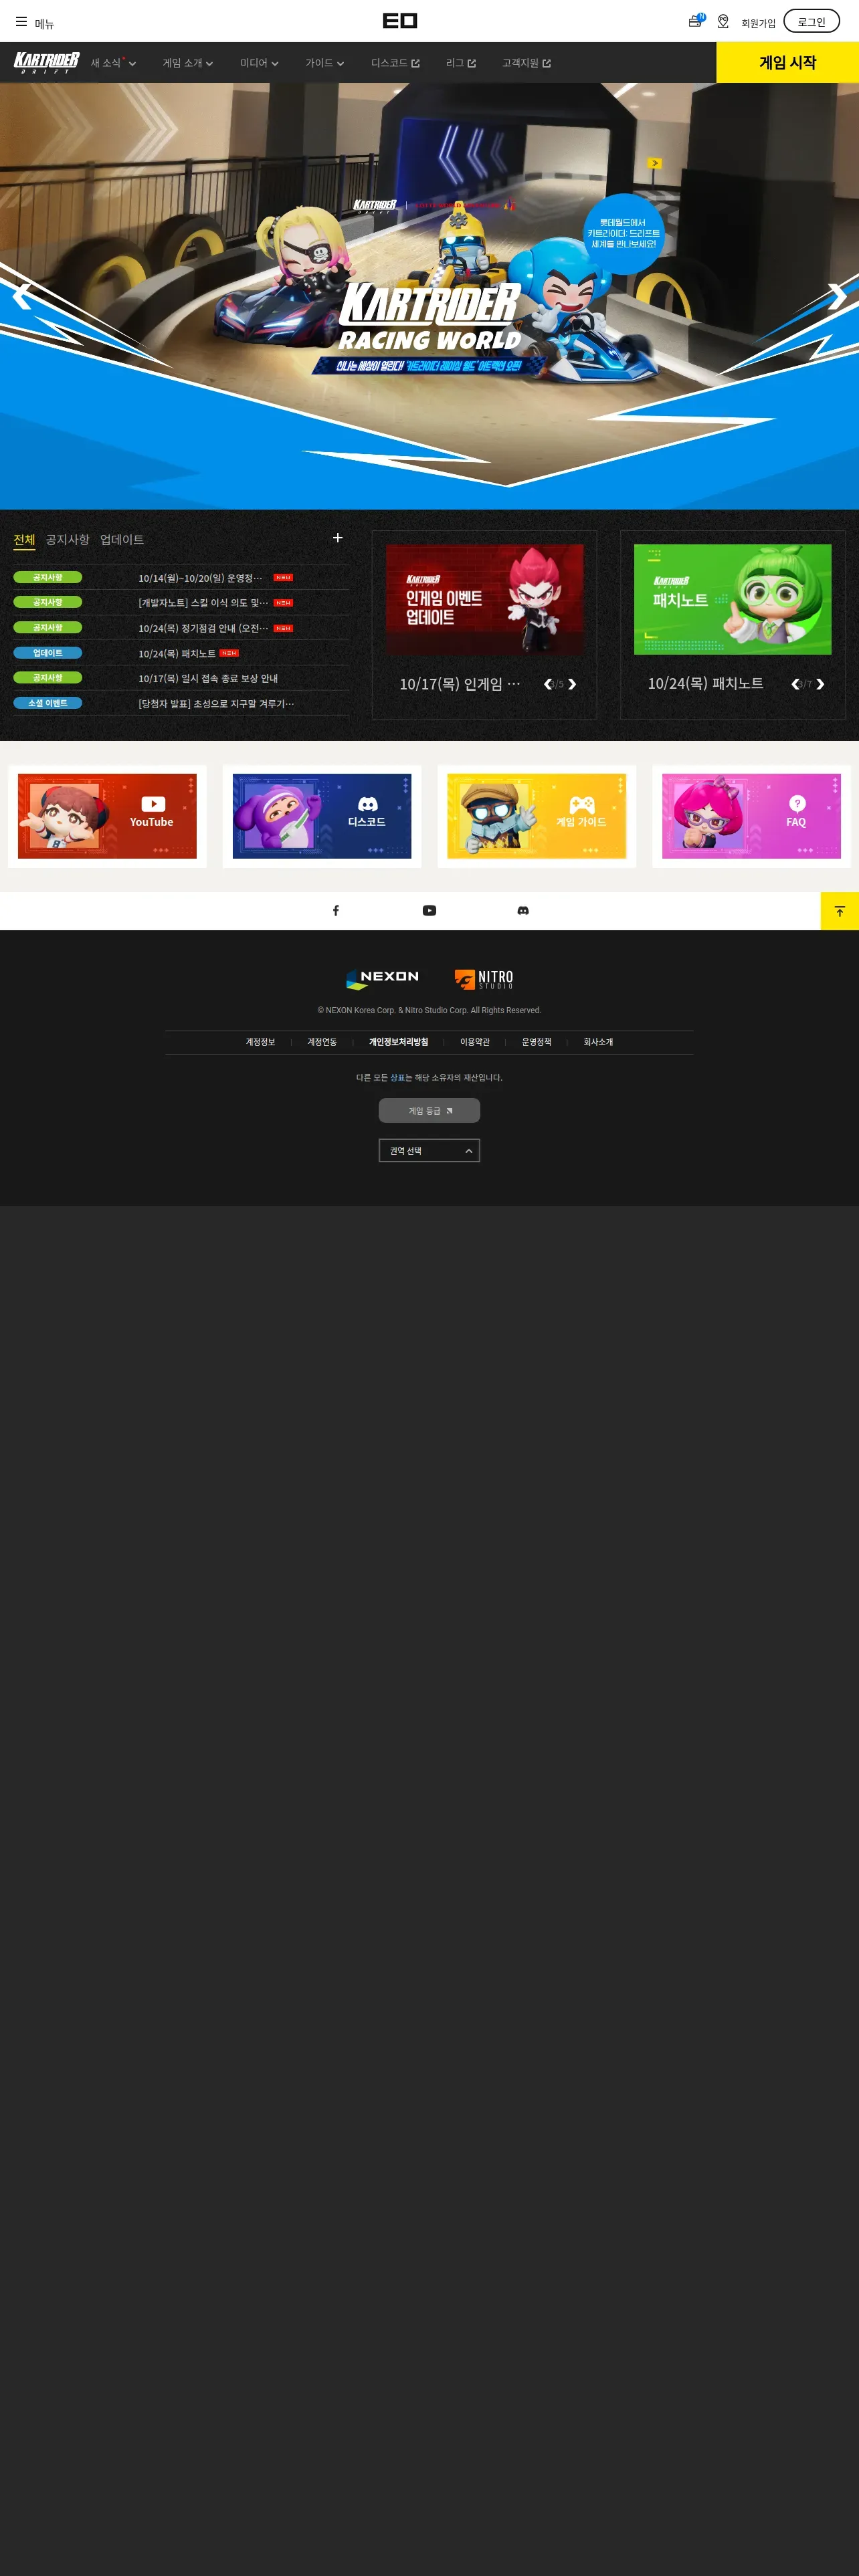Click the yellow 게임 시작 button
This screenshot has width=859, height=2576.
787,62
